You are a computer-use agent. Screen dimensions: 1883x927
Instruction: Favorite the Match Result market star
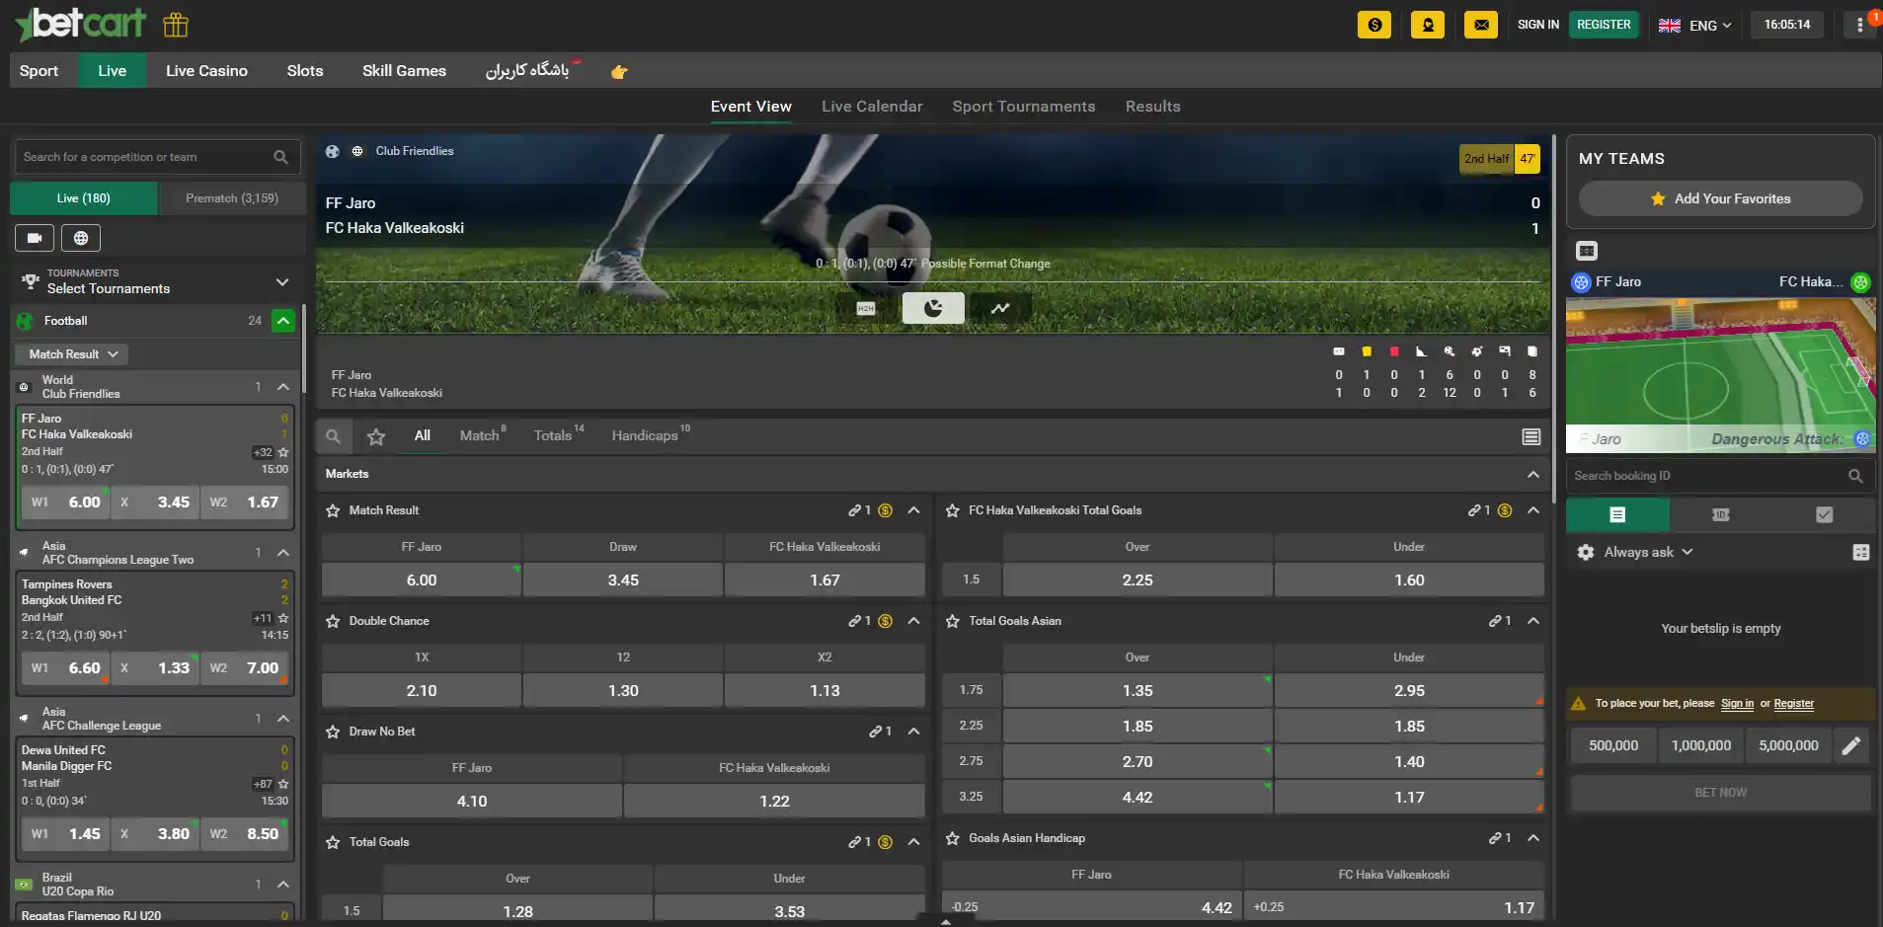(x=333, y=510)
